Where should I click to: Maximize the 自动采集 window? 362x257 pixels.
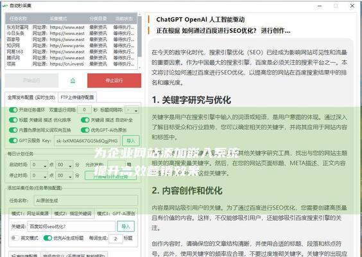coord(336,6)
